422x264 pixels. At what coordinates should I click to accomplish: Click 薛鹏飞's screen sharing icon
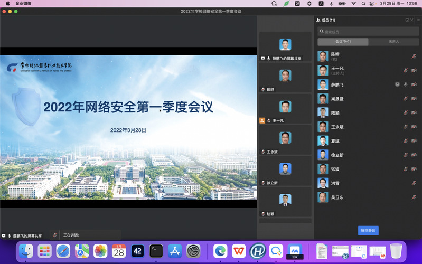[x=397, y=84]
